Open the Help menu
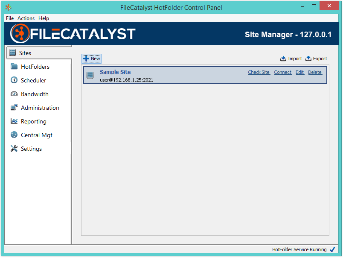 pyautogui.click(x=44, y=18)
